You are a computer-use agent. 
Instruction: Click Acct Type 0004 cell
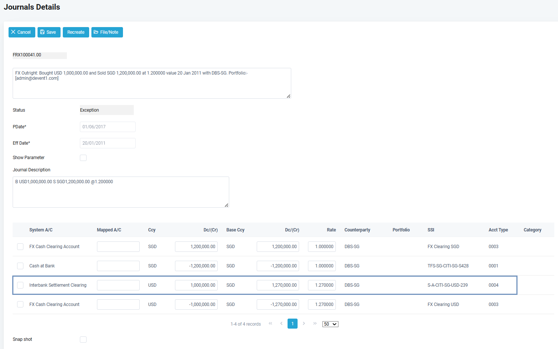(493, 285)
